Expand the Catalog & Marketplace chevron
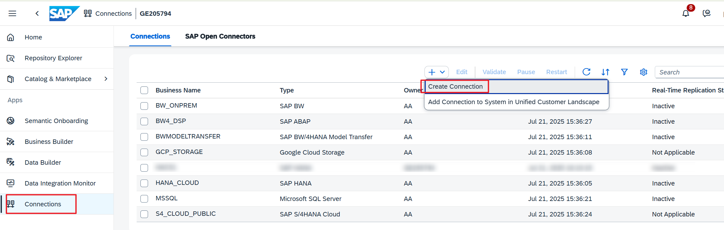 [106, 79]
